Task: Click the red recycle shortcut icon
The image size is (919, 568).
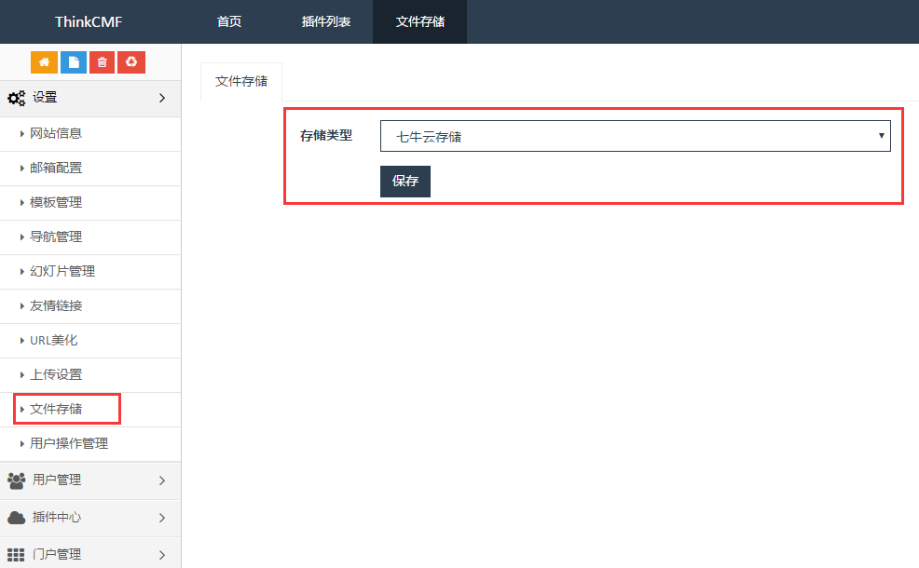Action: [x=131, y=62]
